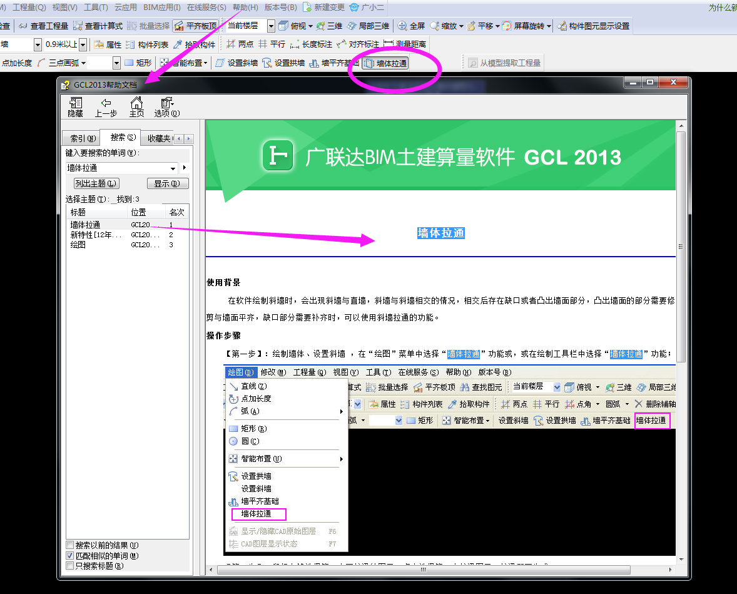Expand 当前楼层 floor dropdown
The image size is (737, 594).
271,26
